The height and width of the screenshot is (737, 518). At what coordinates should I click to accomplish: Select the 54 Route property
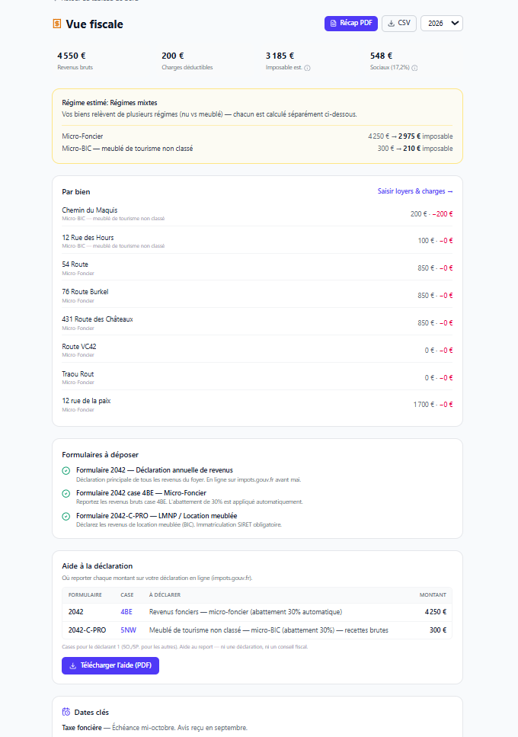(257, 268)
